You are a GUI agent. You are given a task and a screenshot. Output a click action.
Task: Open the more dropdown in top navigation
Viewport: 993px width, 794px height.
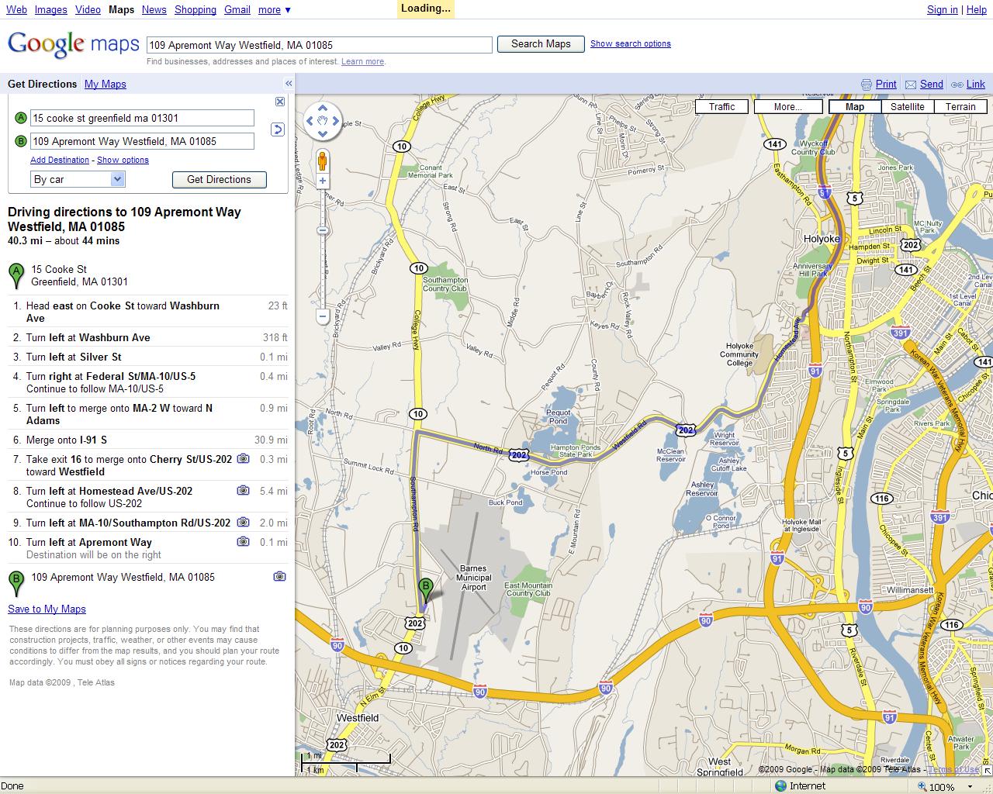[275, 9]
